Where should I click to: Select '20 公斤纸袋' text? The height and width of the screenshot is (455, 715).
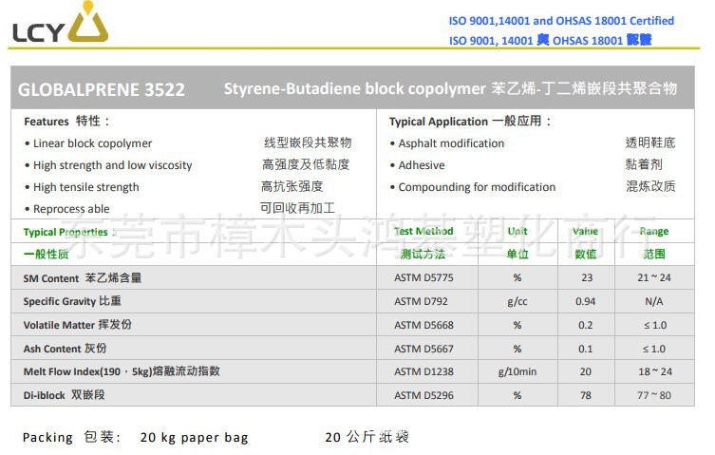367,437
